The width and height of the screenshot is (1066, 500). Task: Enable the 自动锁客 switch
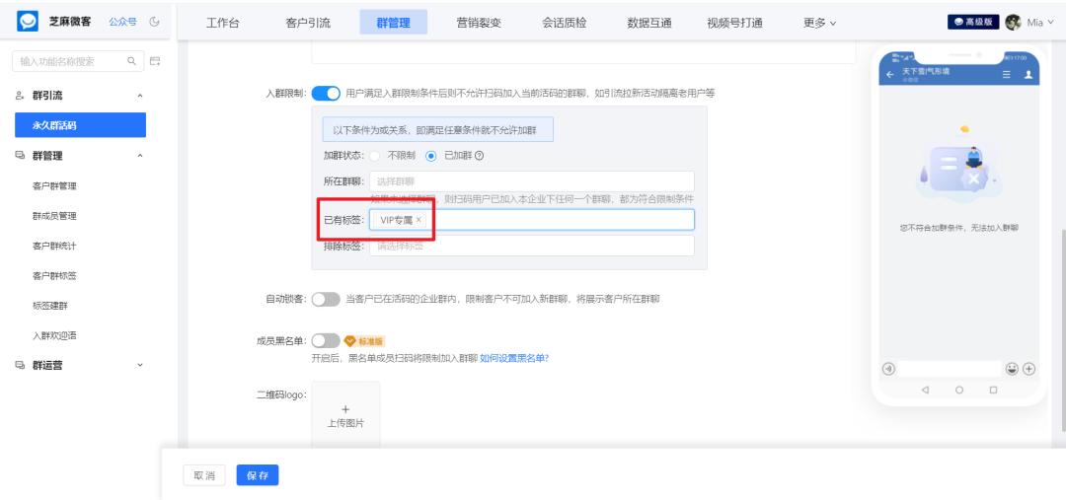tap(326, 300)
